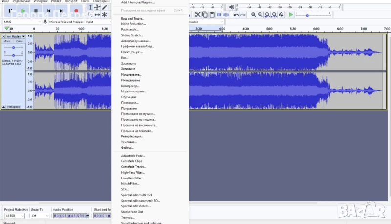
Task: Open the MME audio host dropdown
Action: (22, 22)
